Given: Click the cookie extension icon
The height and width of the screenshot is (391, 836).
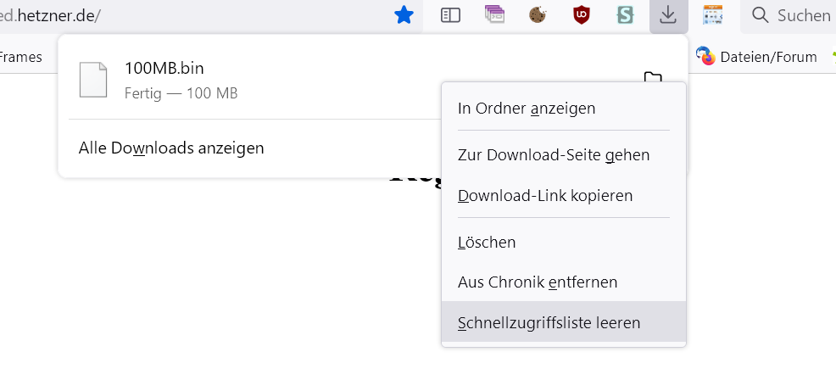Looking at the screenshot, I should [x=537, y=14].
